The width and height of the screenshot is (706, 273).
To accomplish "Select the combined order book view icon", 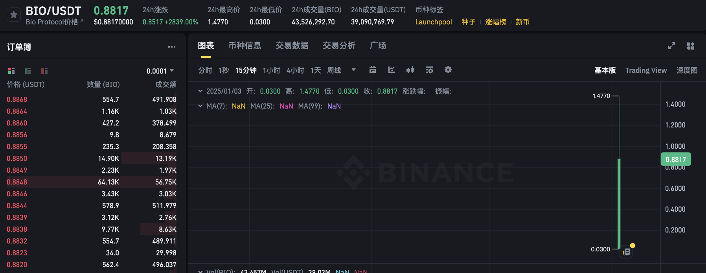I will 11,71.
